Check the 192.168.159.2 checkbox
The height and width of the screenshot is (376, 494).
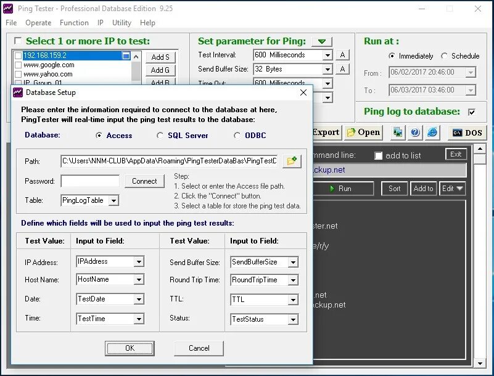(19, 55)
